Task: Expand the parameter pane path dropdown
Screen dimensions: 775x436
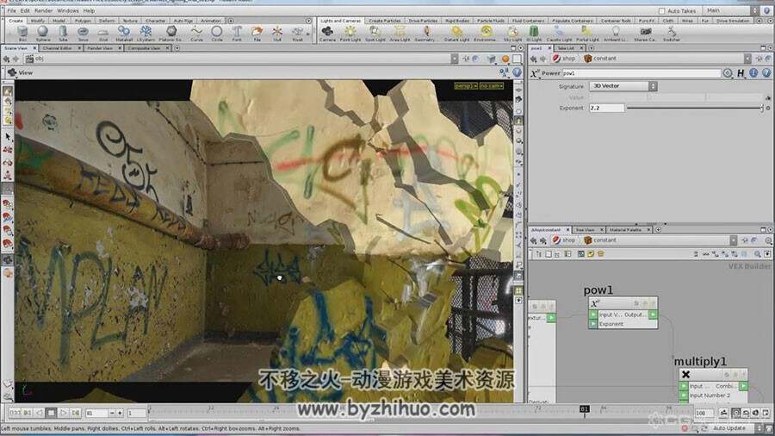Action: (747, 59)
